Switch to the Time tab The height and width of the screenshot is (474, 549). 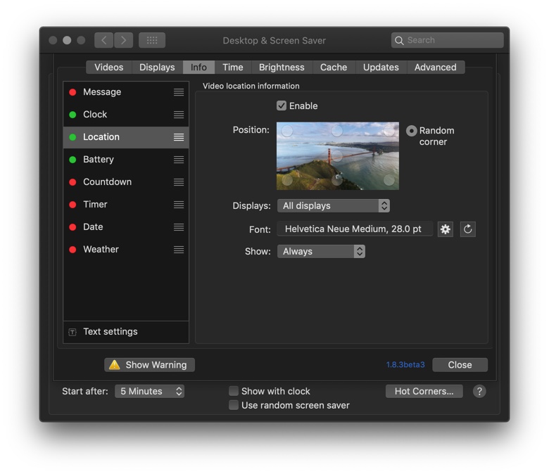coord(233,68)
